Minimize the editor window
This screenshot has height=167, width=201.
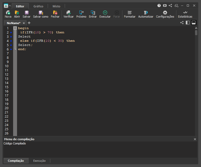pyautogui.click(x=182, y=6)
